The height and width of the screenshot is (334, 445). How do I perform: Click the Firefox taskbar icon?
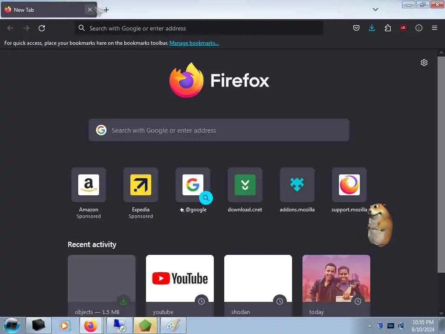click(x=90, y=325)
